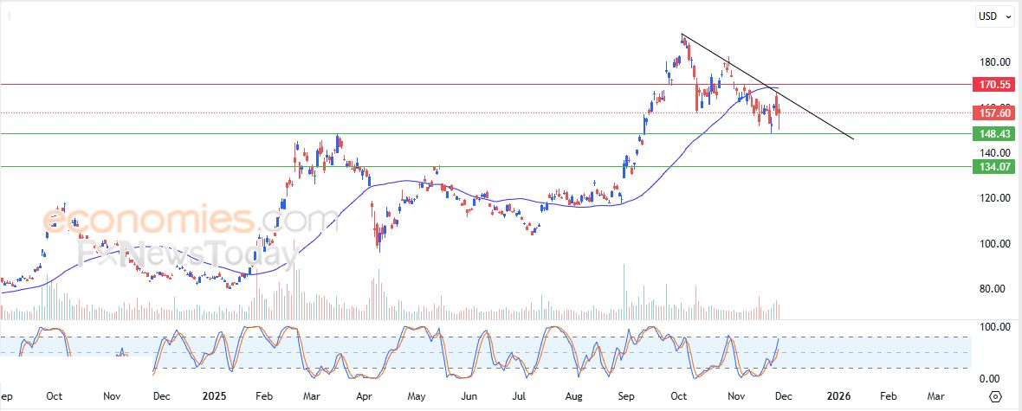Click the Mar label after 2025

(x=312, y=396)
